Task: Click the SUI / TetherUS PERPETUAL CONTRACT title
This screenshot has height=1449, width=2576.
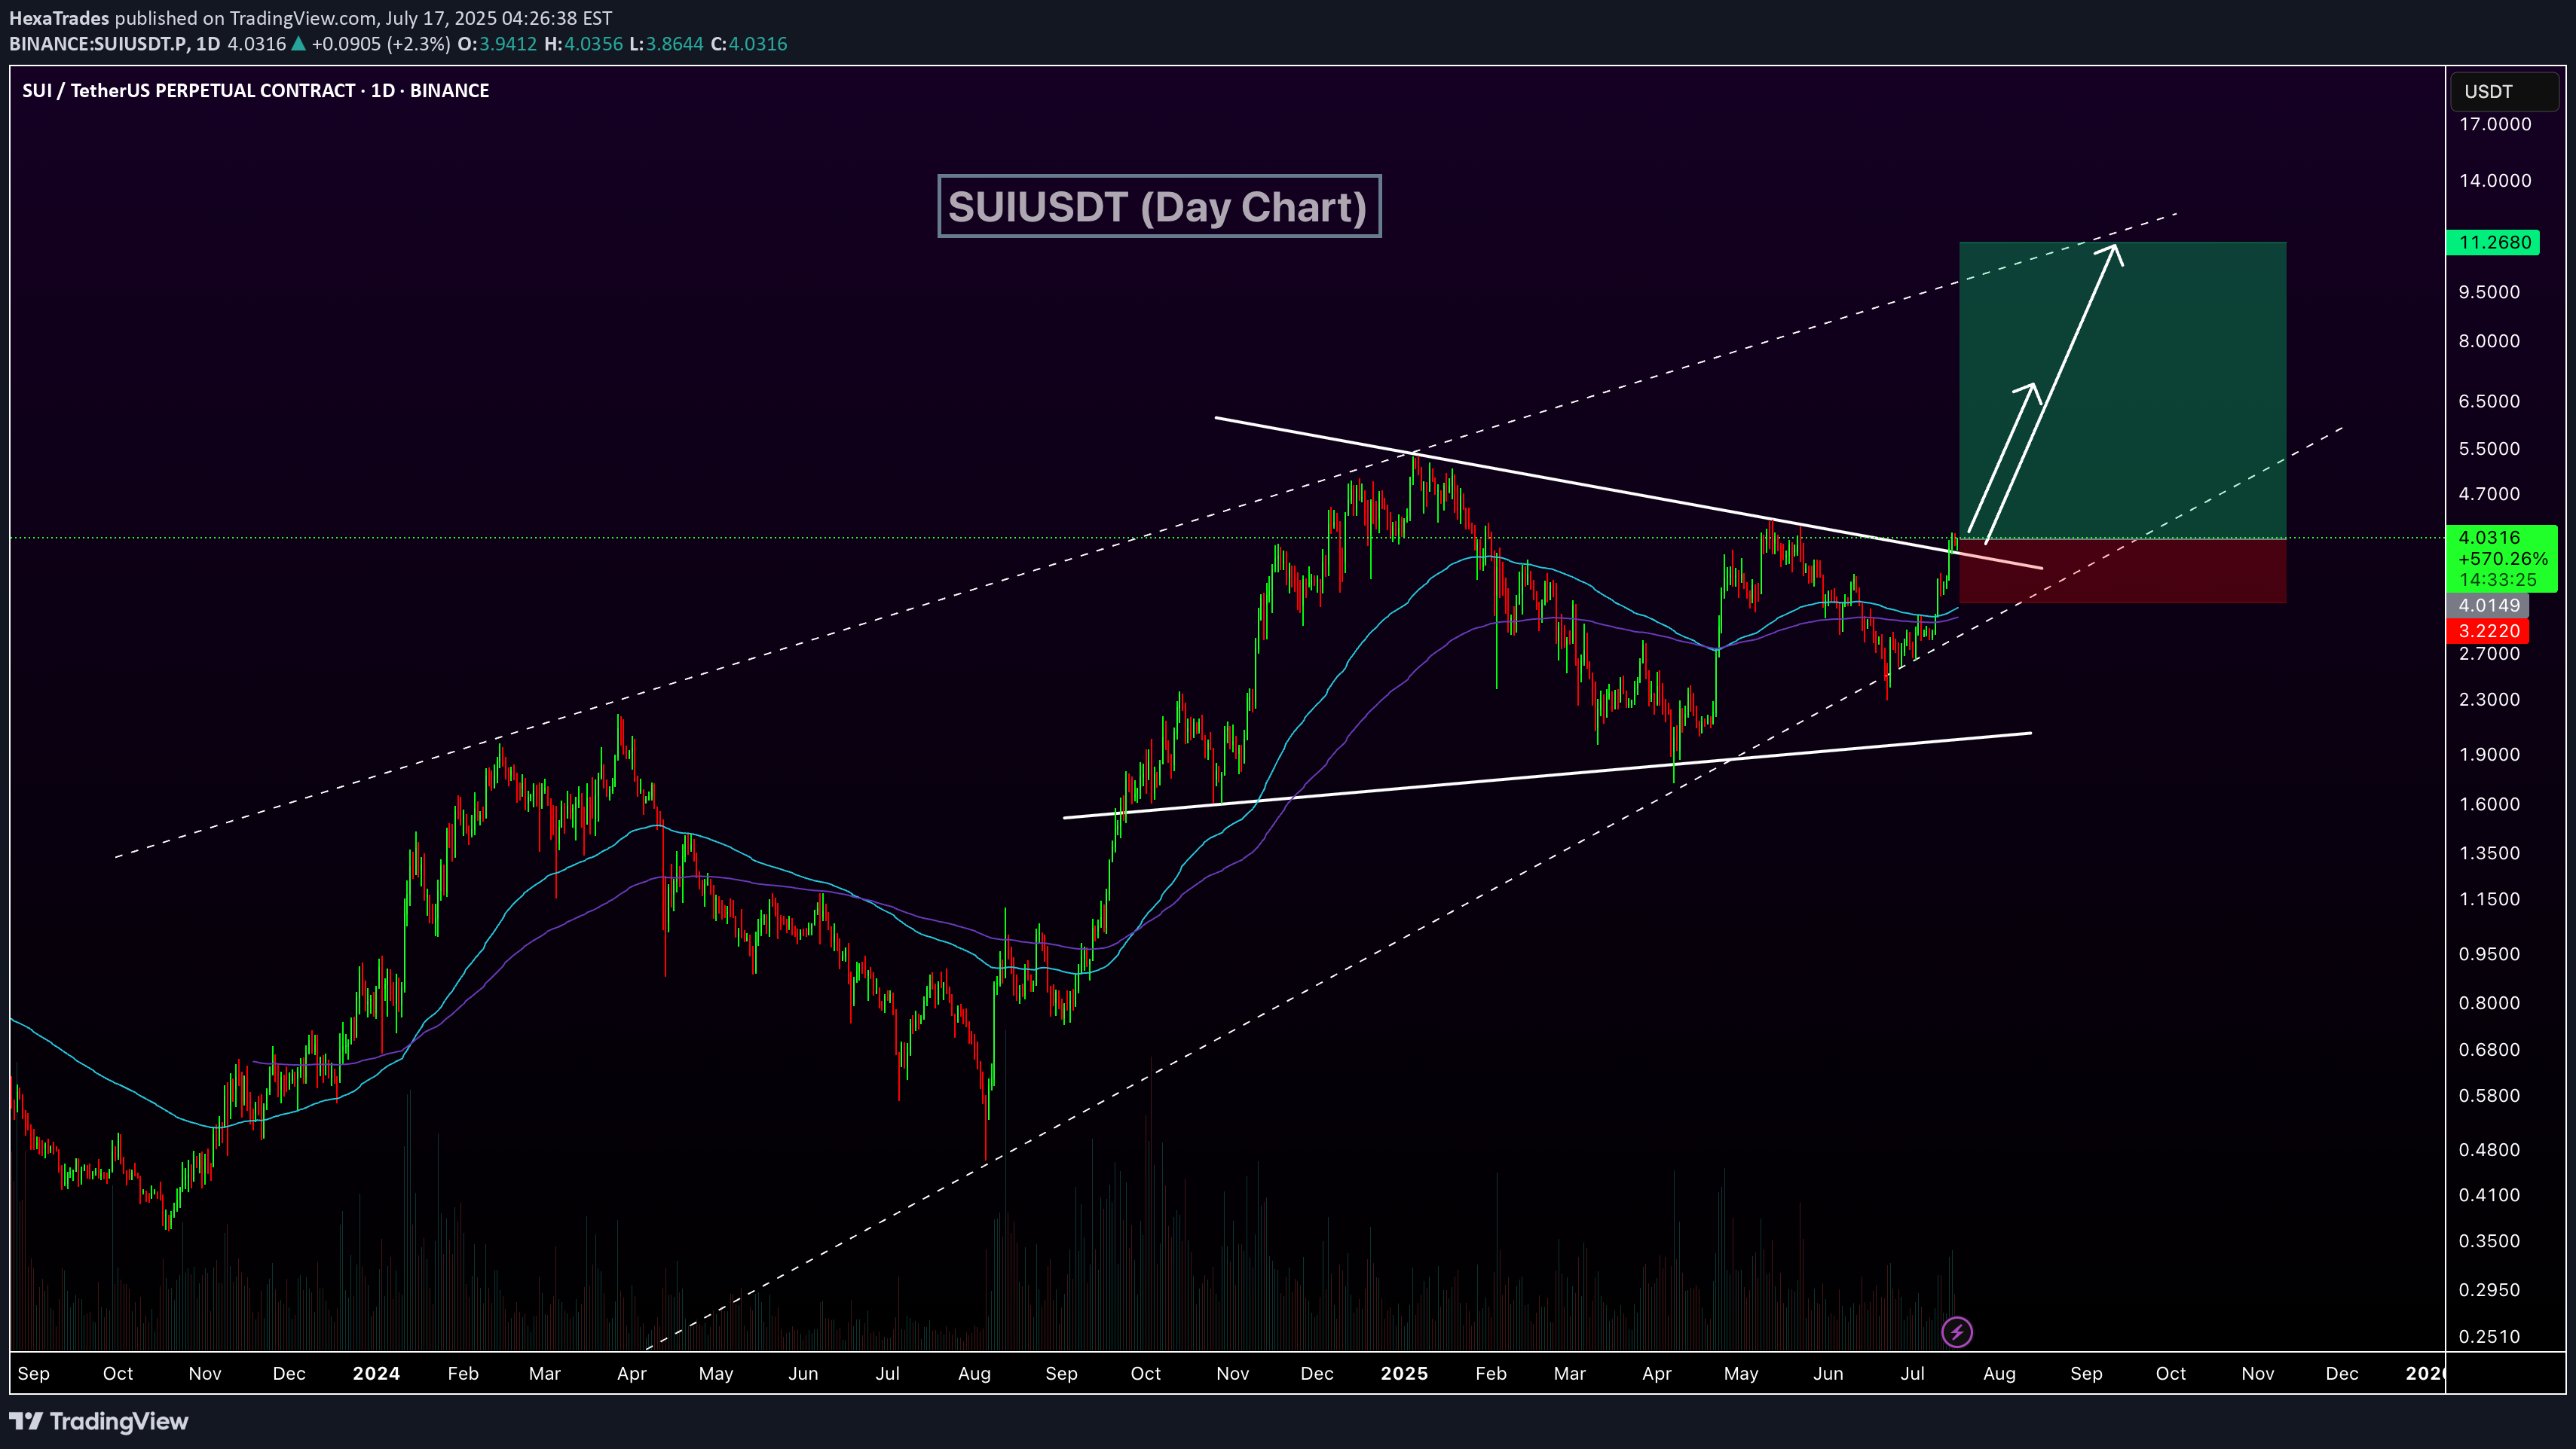Action: click(x=256, y=91)
